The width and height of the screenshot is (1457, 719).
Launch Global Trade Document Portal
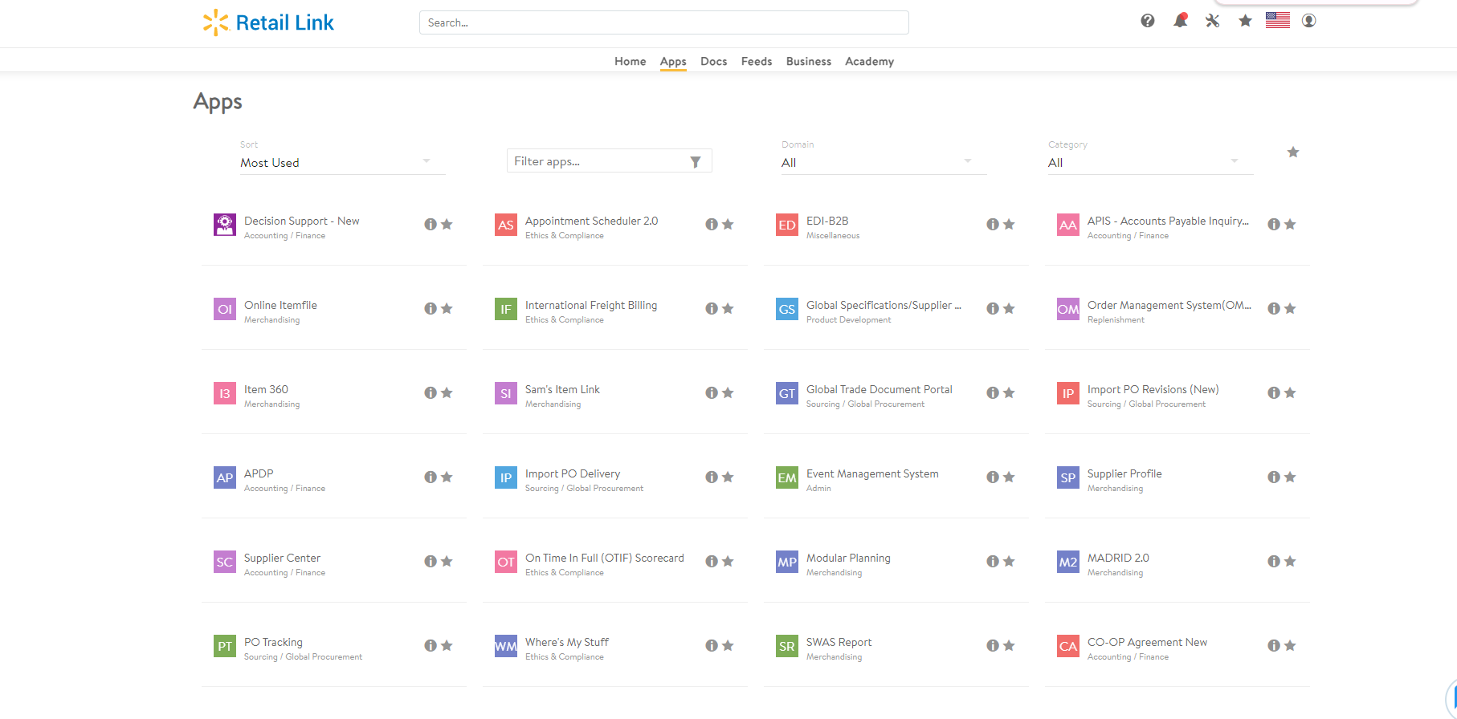(x=879, y=390)
